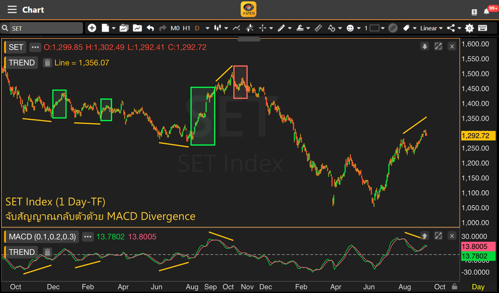Click the SET symbol search field
This screenshot has width=499, height=293.
tap(45, 28)
